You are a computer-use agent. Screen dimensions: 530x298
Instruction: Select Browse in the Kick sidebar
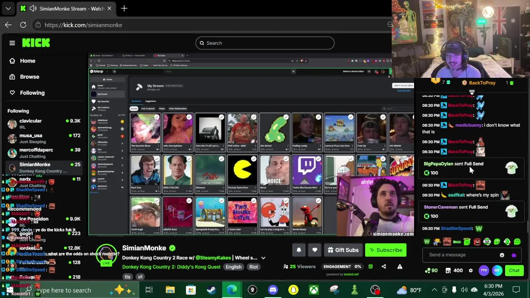pos(29,77)
